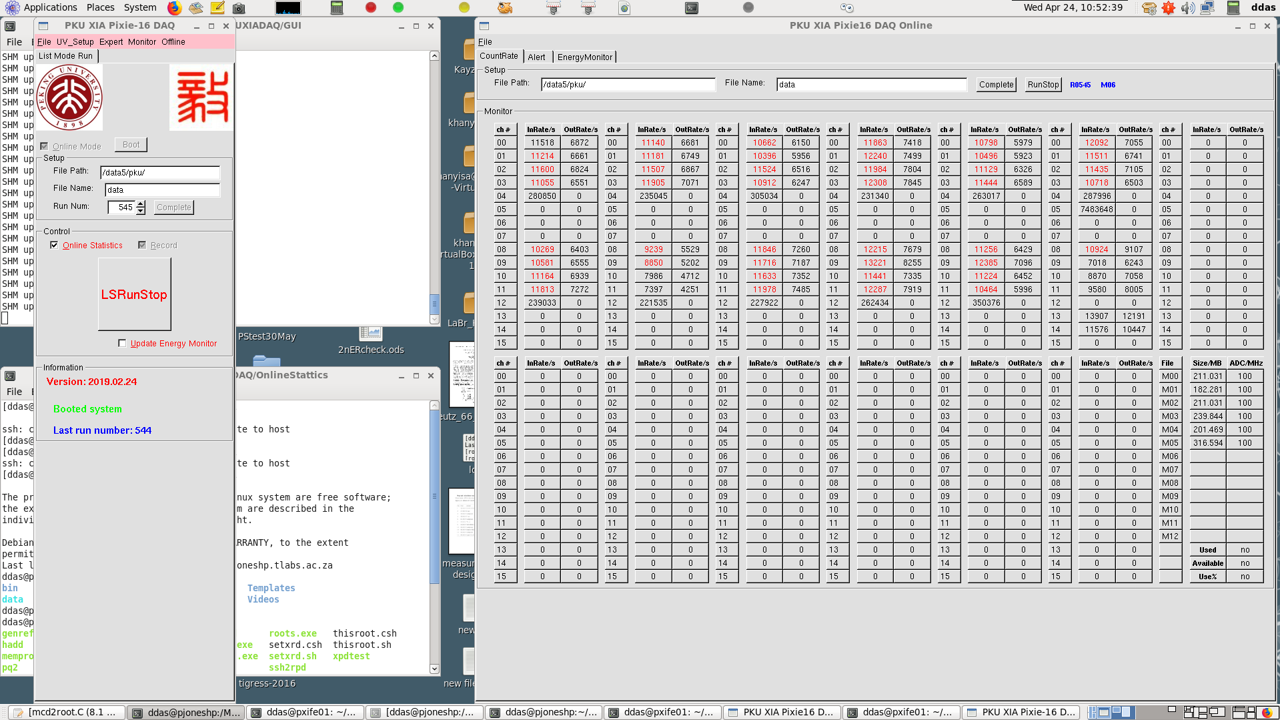Click the Peking University logo image

(69, 97)
